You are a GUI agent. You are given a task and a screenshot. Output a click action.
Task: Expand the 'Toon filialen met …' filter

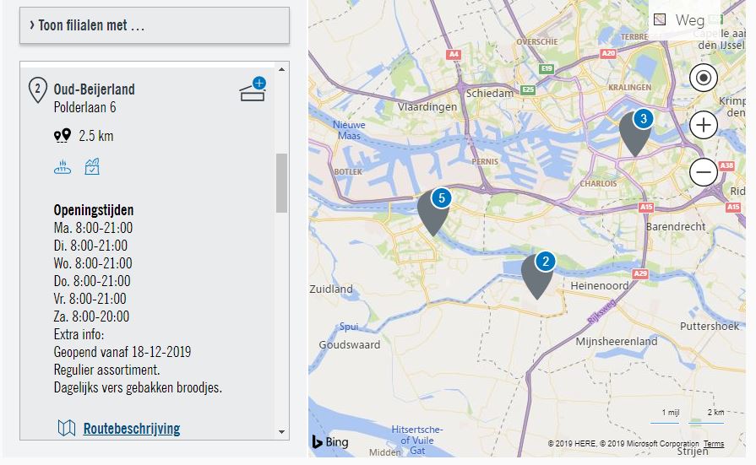tap(155, 25)
